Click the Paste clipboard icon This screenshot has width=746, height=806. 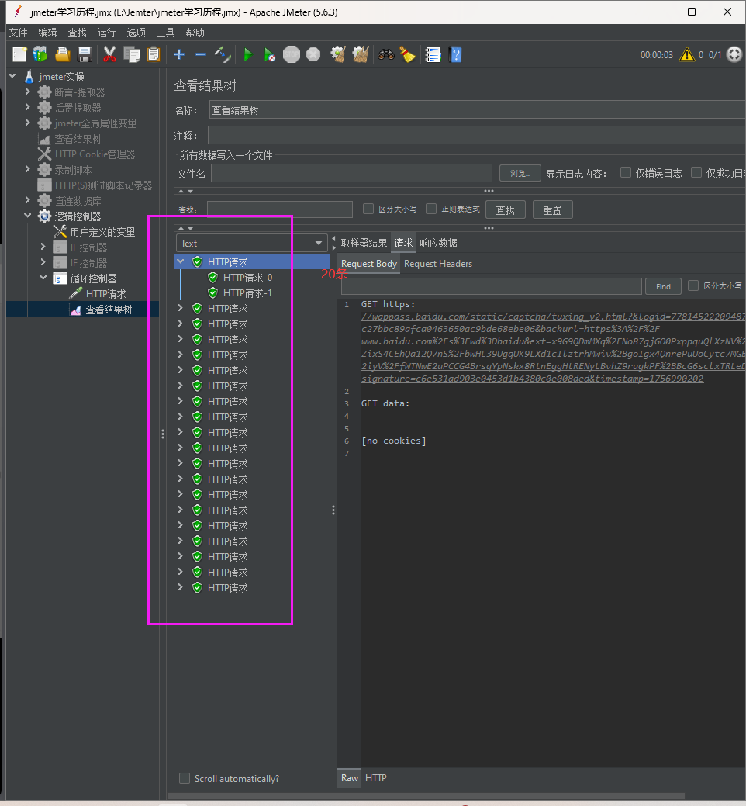pyautogui.click(x=153, y=54)
